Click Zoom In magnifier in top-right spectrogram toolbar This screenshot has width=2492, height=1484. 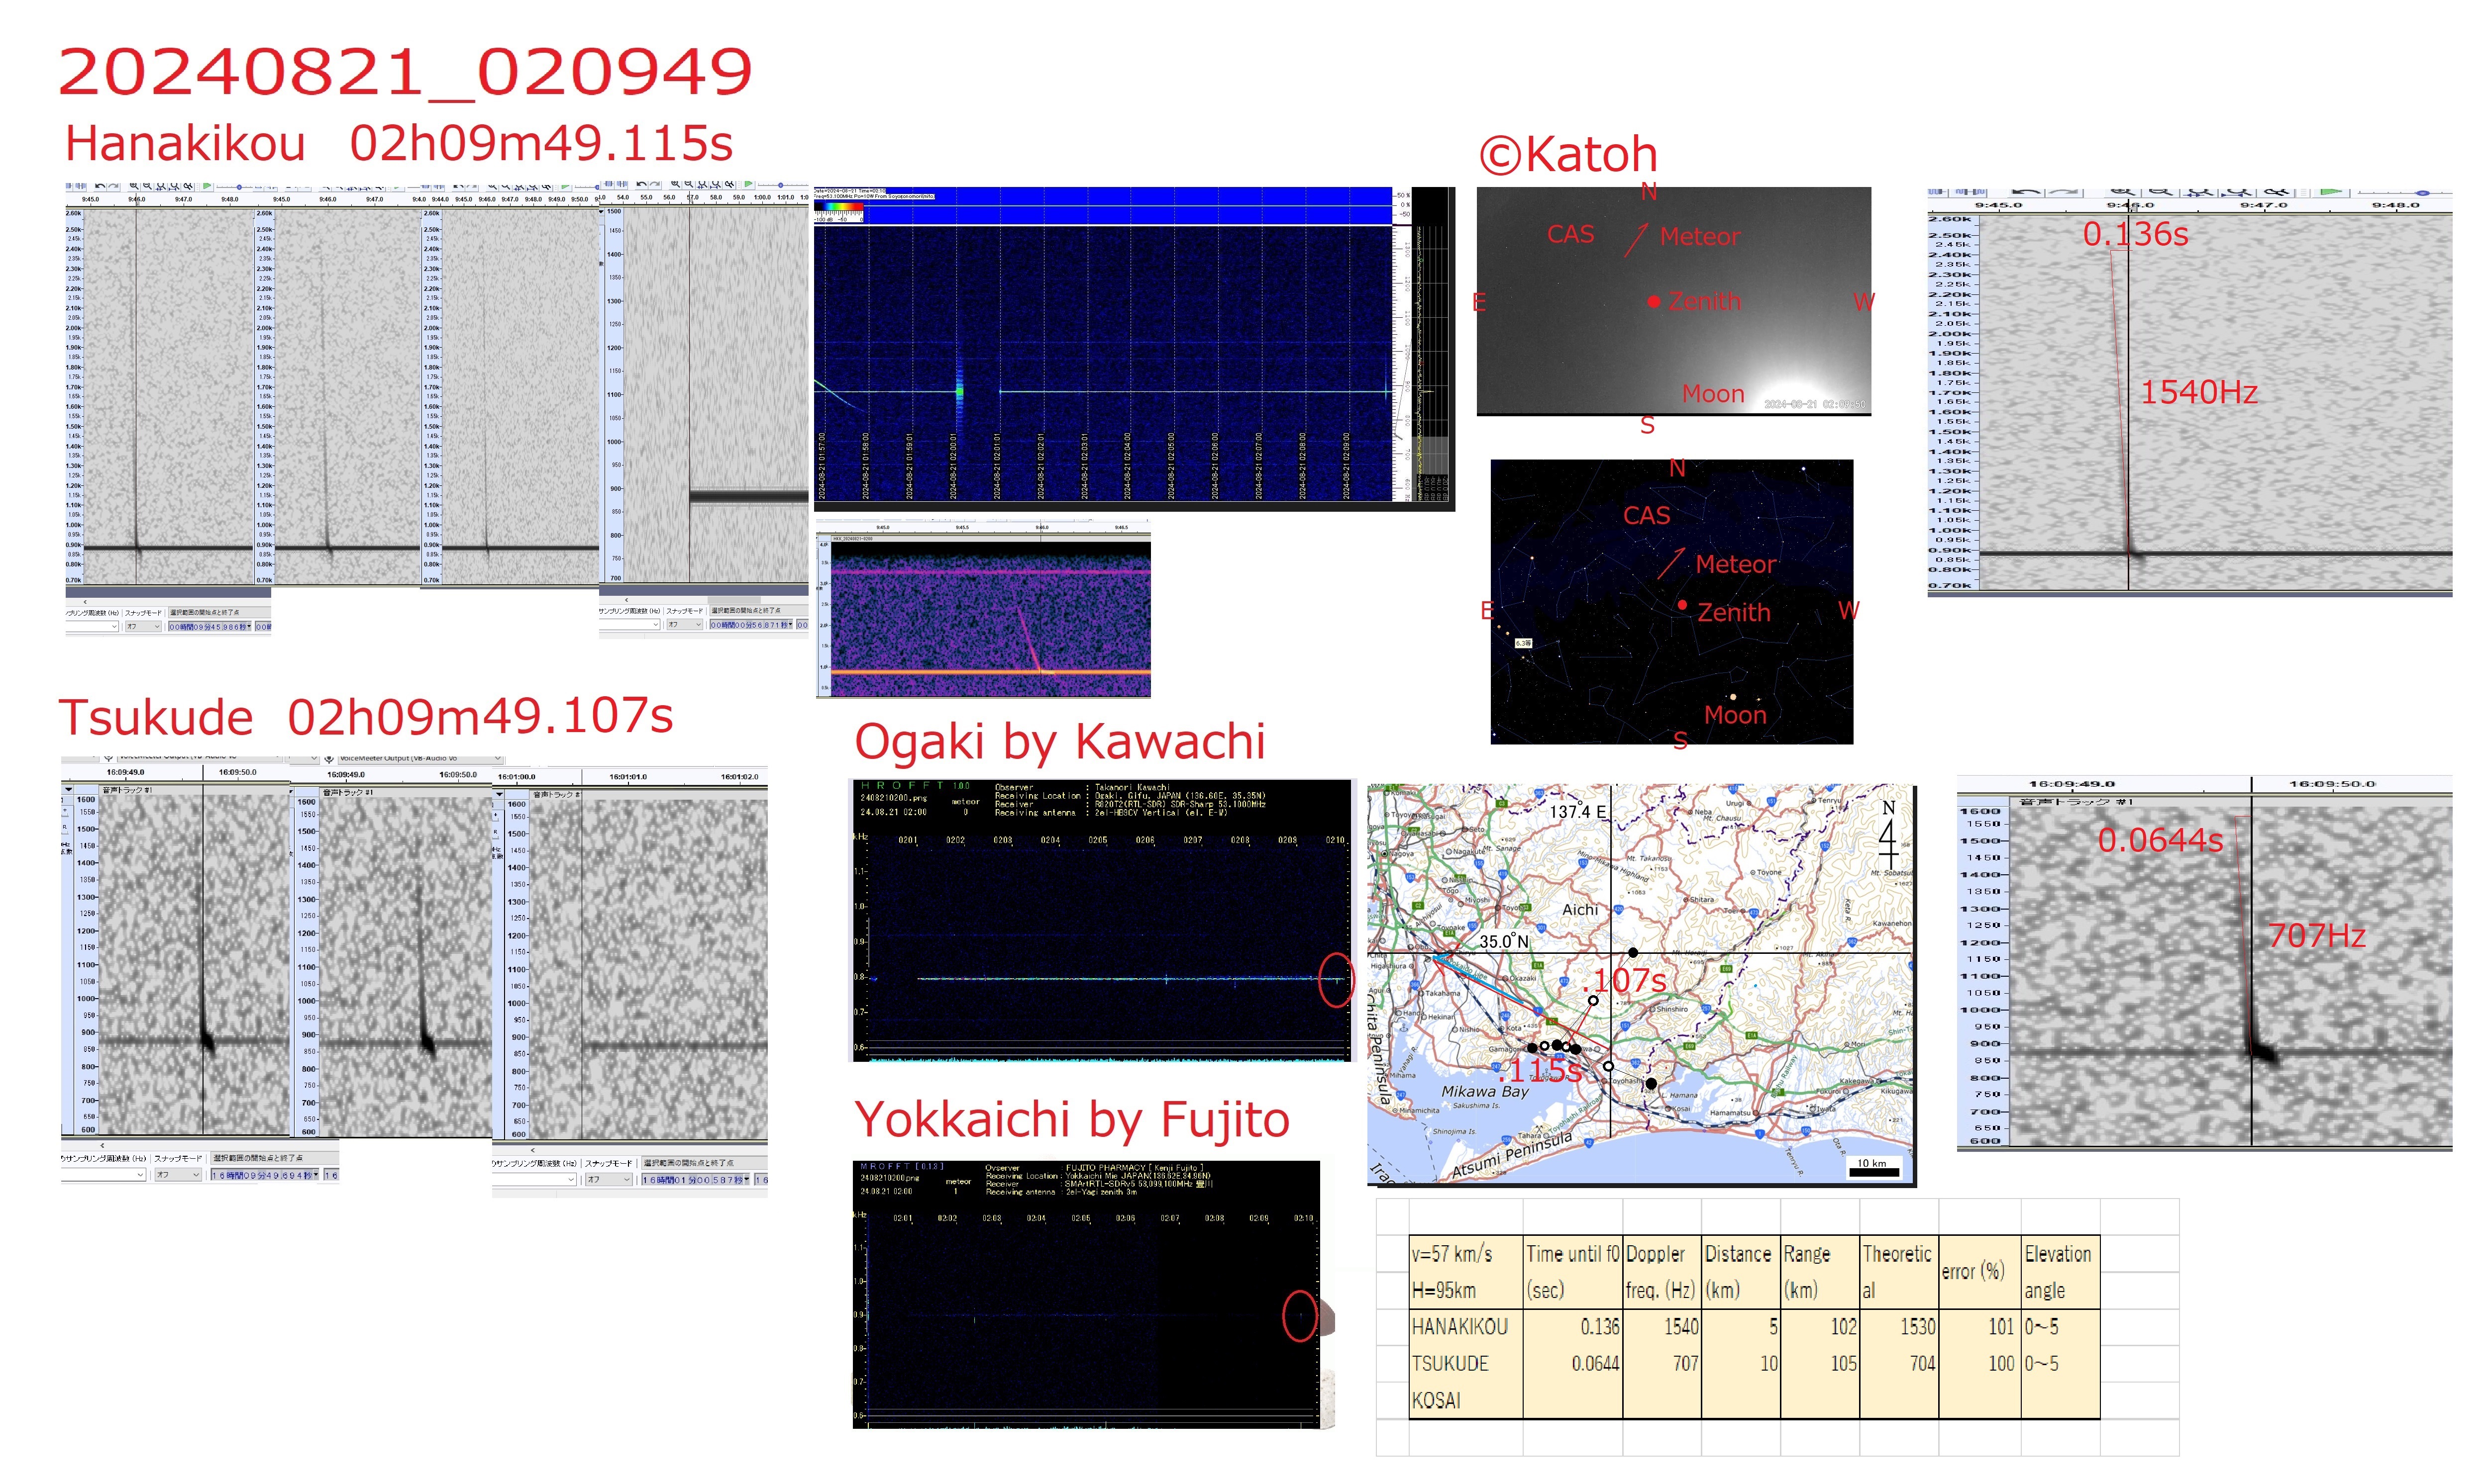(2123, 192)
